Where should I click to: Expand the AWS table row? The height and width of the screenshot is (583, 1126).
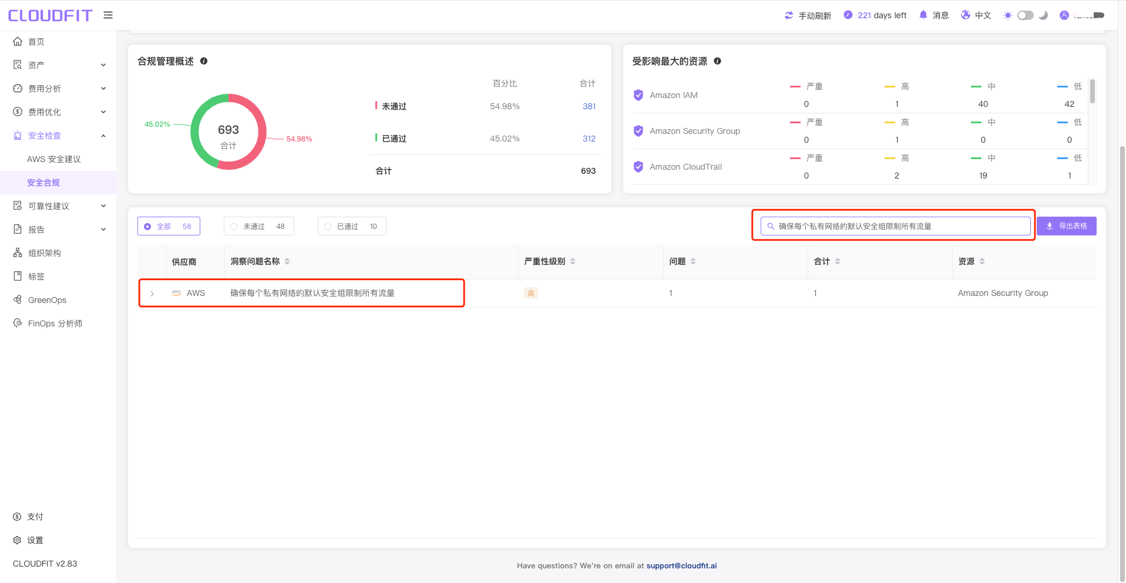coord(152,294)
